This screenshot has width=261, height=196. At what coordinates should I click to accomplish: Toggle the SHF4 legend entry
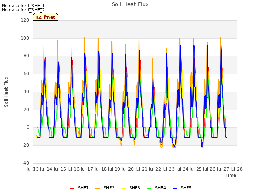pos(156,188)
